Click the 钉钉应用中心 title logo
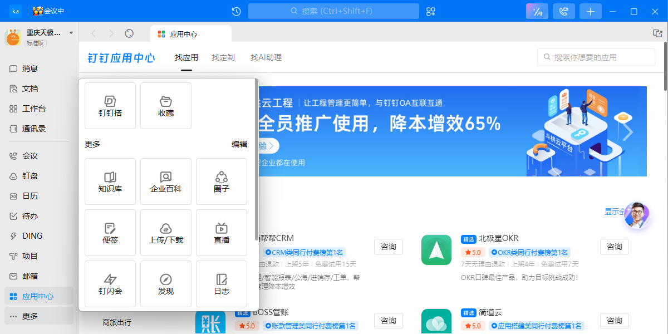Viewport: 668px width, 334px height. click(121, 58)
